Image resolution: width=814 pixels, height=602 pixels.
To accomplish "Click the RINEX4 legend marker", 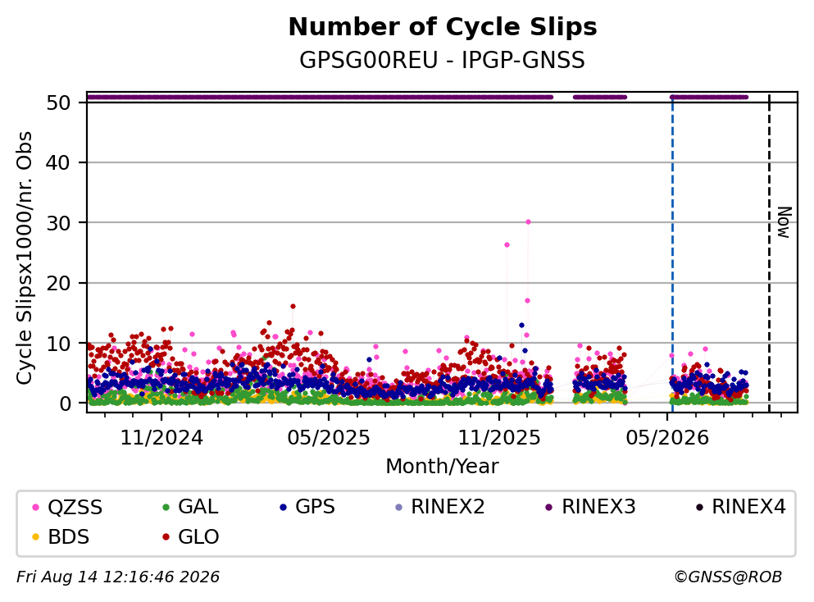I will (x=699, y=507).
